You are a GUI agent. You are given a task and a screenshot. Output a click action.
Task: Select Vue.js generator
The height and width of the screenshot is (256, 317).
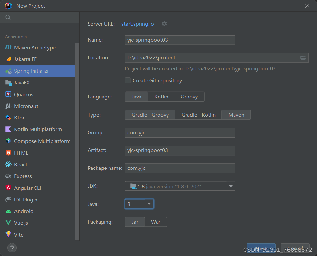pos(38,223)
